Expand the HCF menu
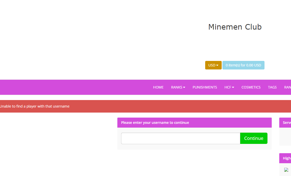The height and width of the screenshot is (176, 291). pyautogui.click(x=229, y=87)
